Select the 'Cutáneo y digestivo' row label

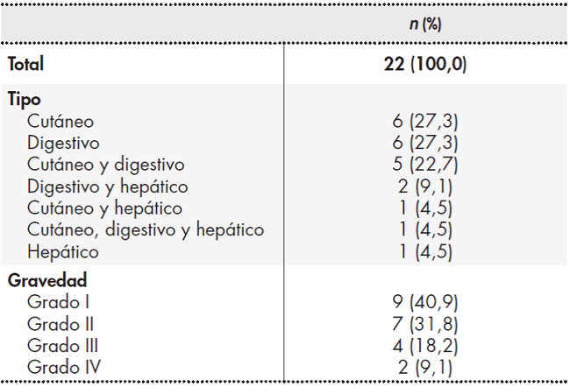(x=105, y=165)
